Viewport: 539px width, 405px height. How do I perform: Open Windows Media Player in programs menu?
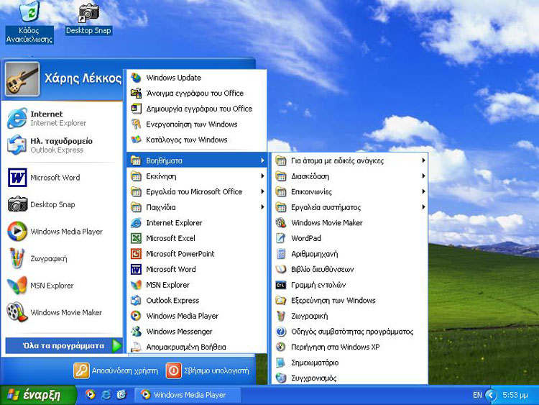[x=197, y=316]
